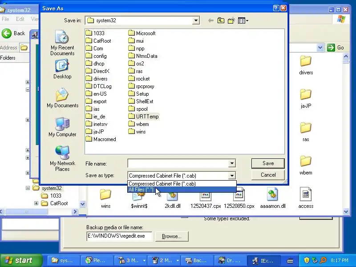Select the DirectX folder
The image size is (356, 267).
97,71
